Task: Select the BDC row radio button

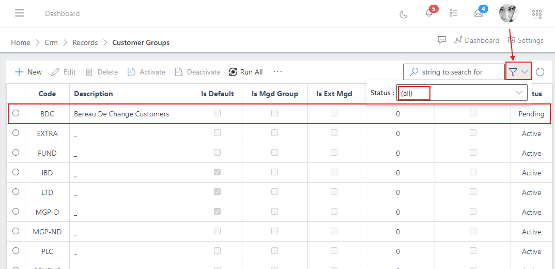Action: tap(16, 113)
